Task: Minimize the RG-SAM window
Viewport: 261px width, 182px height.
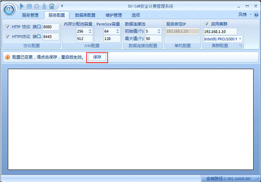Action: pos(239,6)
